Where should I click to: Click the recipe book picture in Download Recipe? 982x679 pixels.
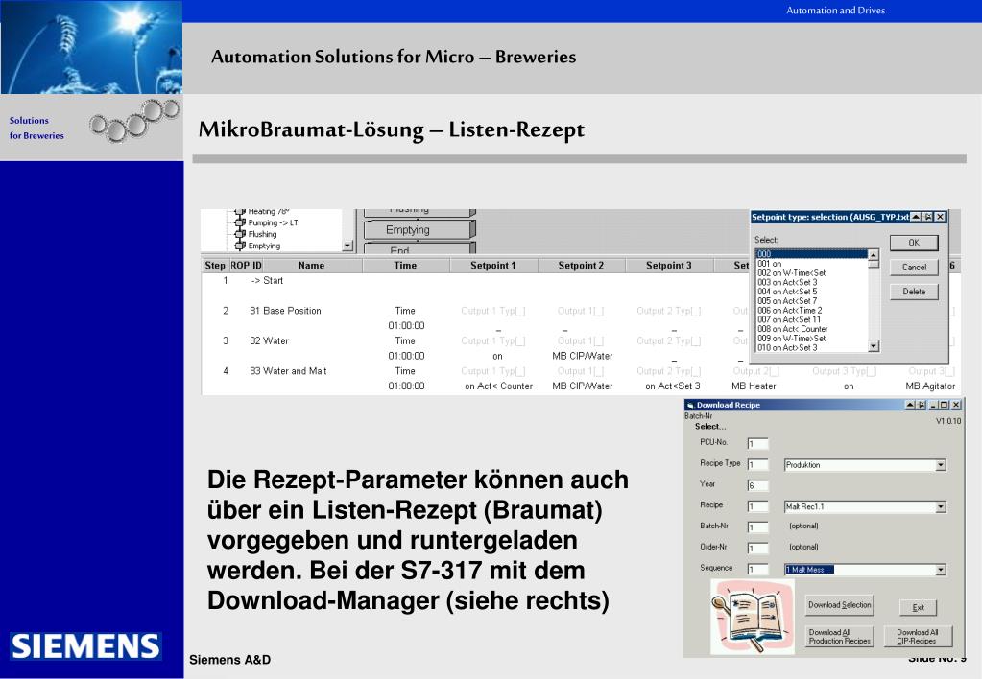point(753,617)
